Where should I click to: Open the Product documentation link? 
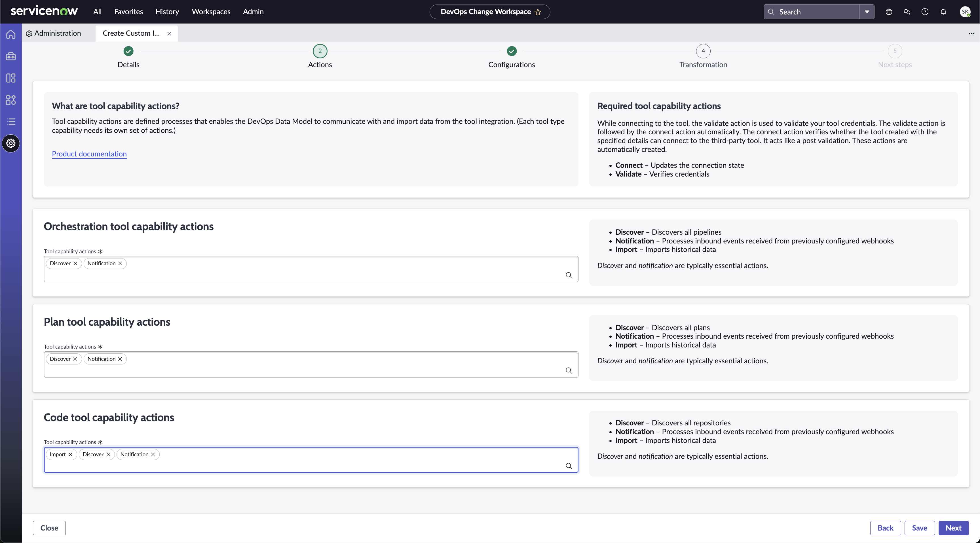(x=89, y=154)
